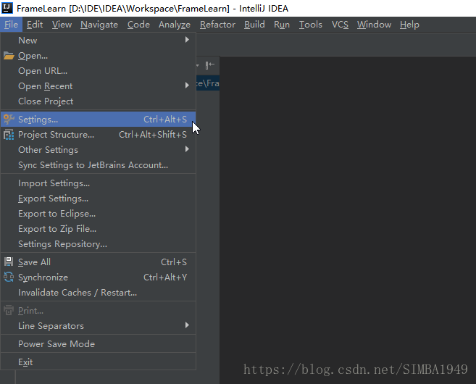This screenshot has width=476, height=384.
Task: Click the floppy disk Save All icon
Action: 9,262
